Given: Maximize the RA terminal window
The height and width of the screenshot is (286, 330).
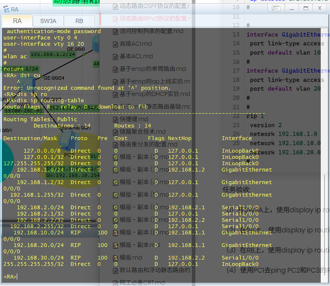Looking at the screenshot, I should coord(306,8).
